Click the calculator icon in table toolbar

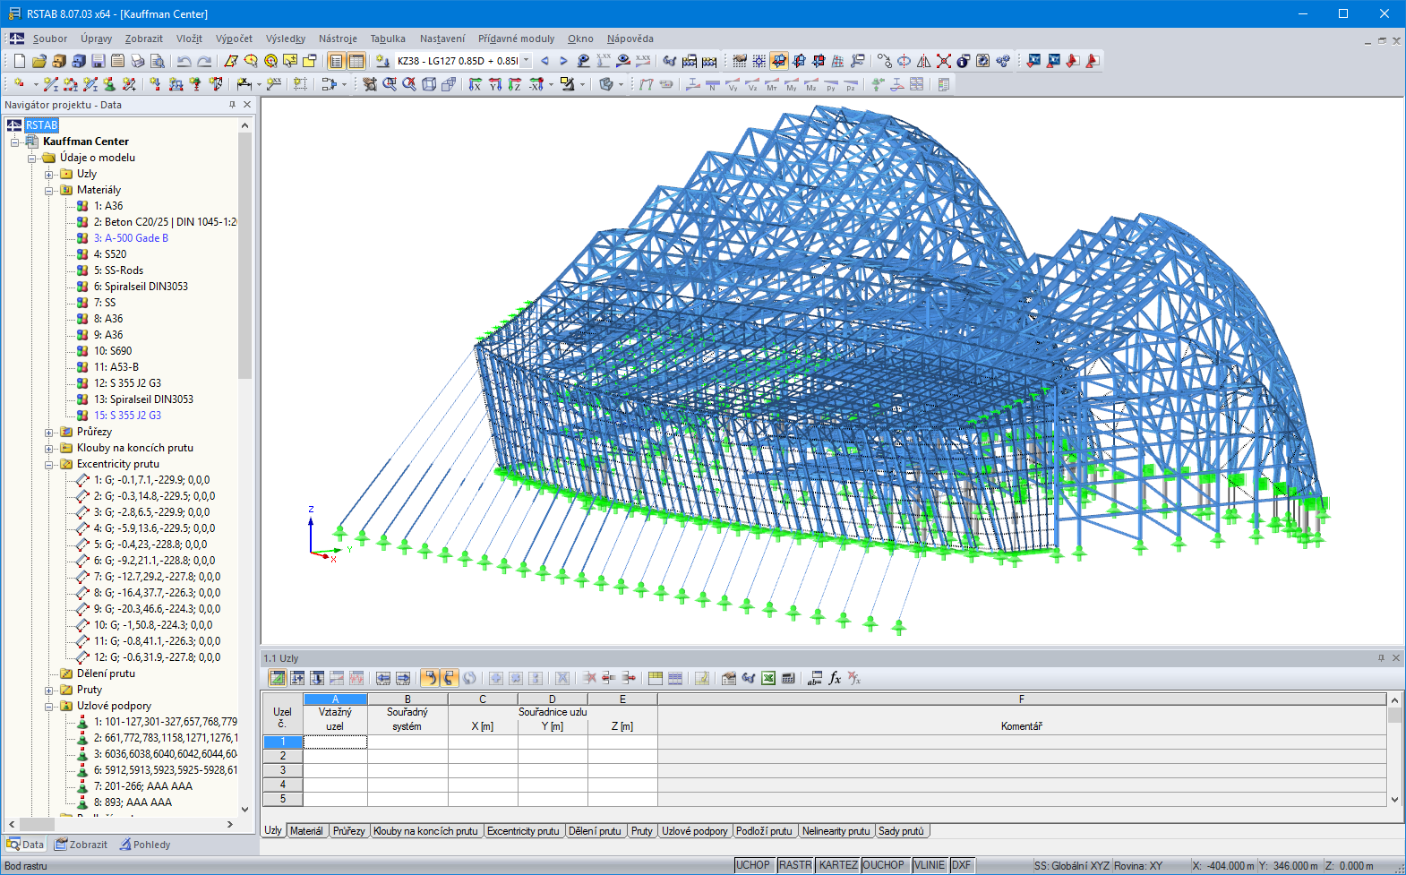(788, 678)
